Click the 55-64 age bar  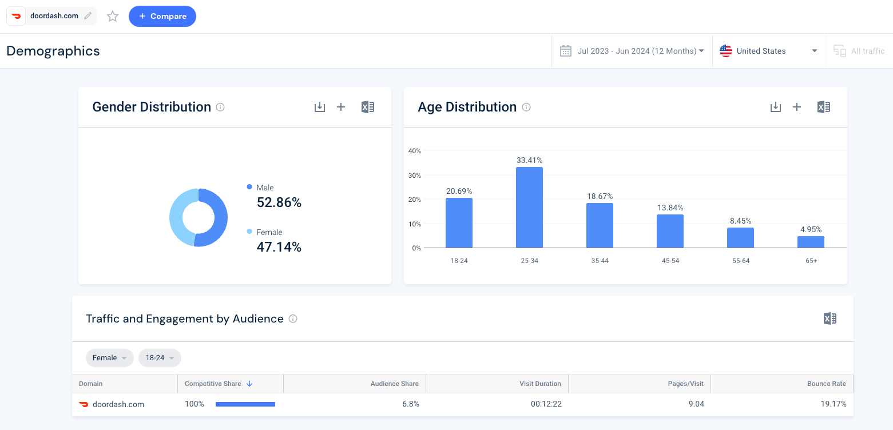pyautogui.click(x=740, y=238)
